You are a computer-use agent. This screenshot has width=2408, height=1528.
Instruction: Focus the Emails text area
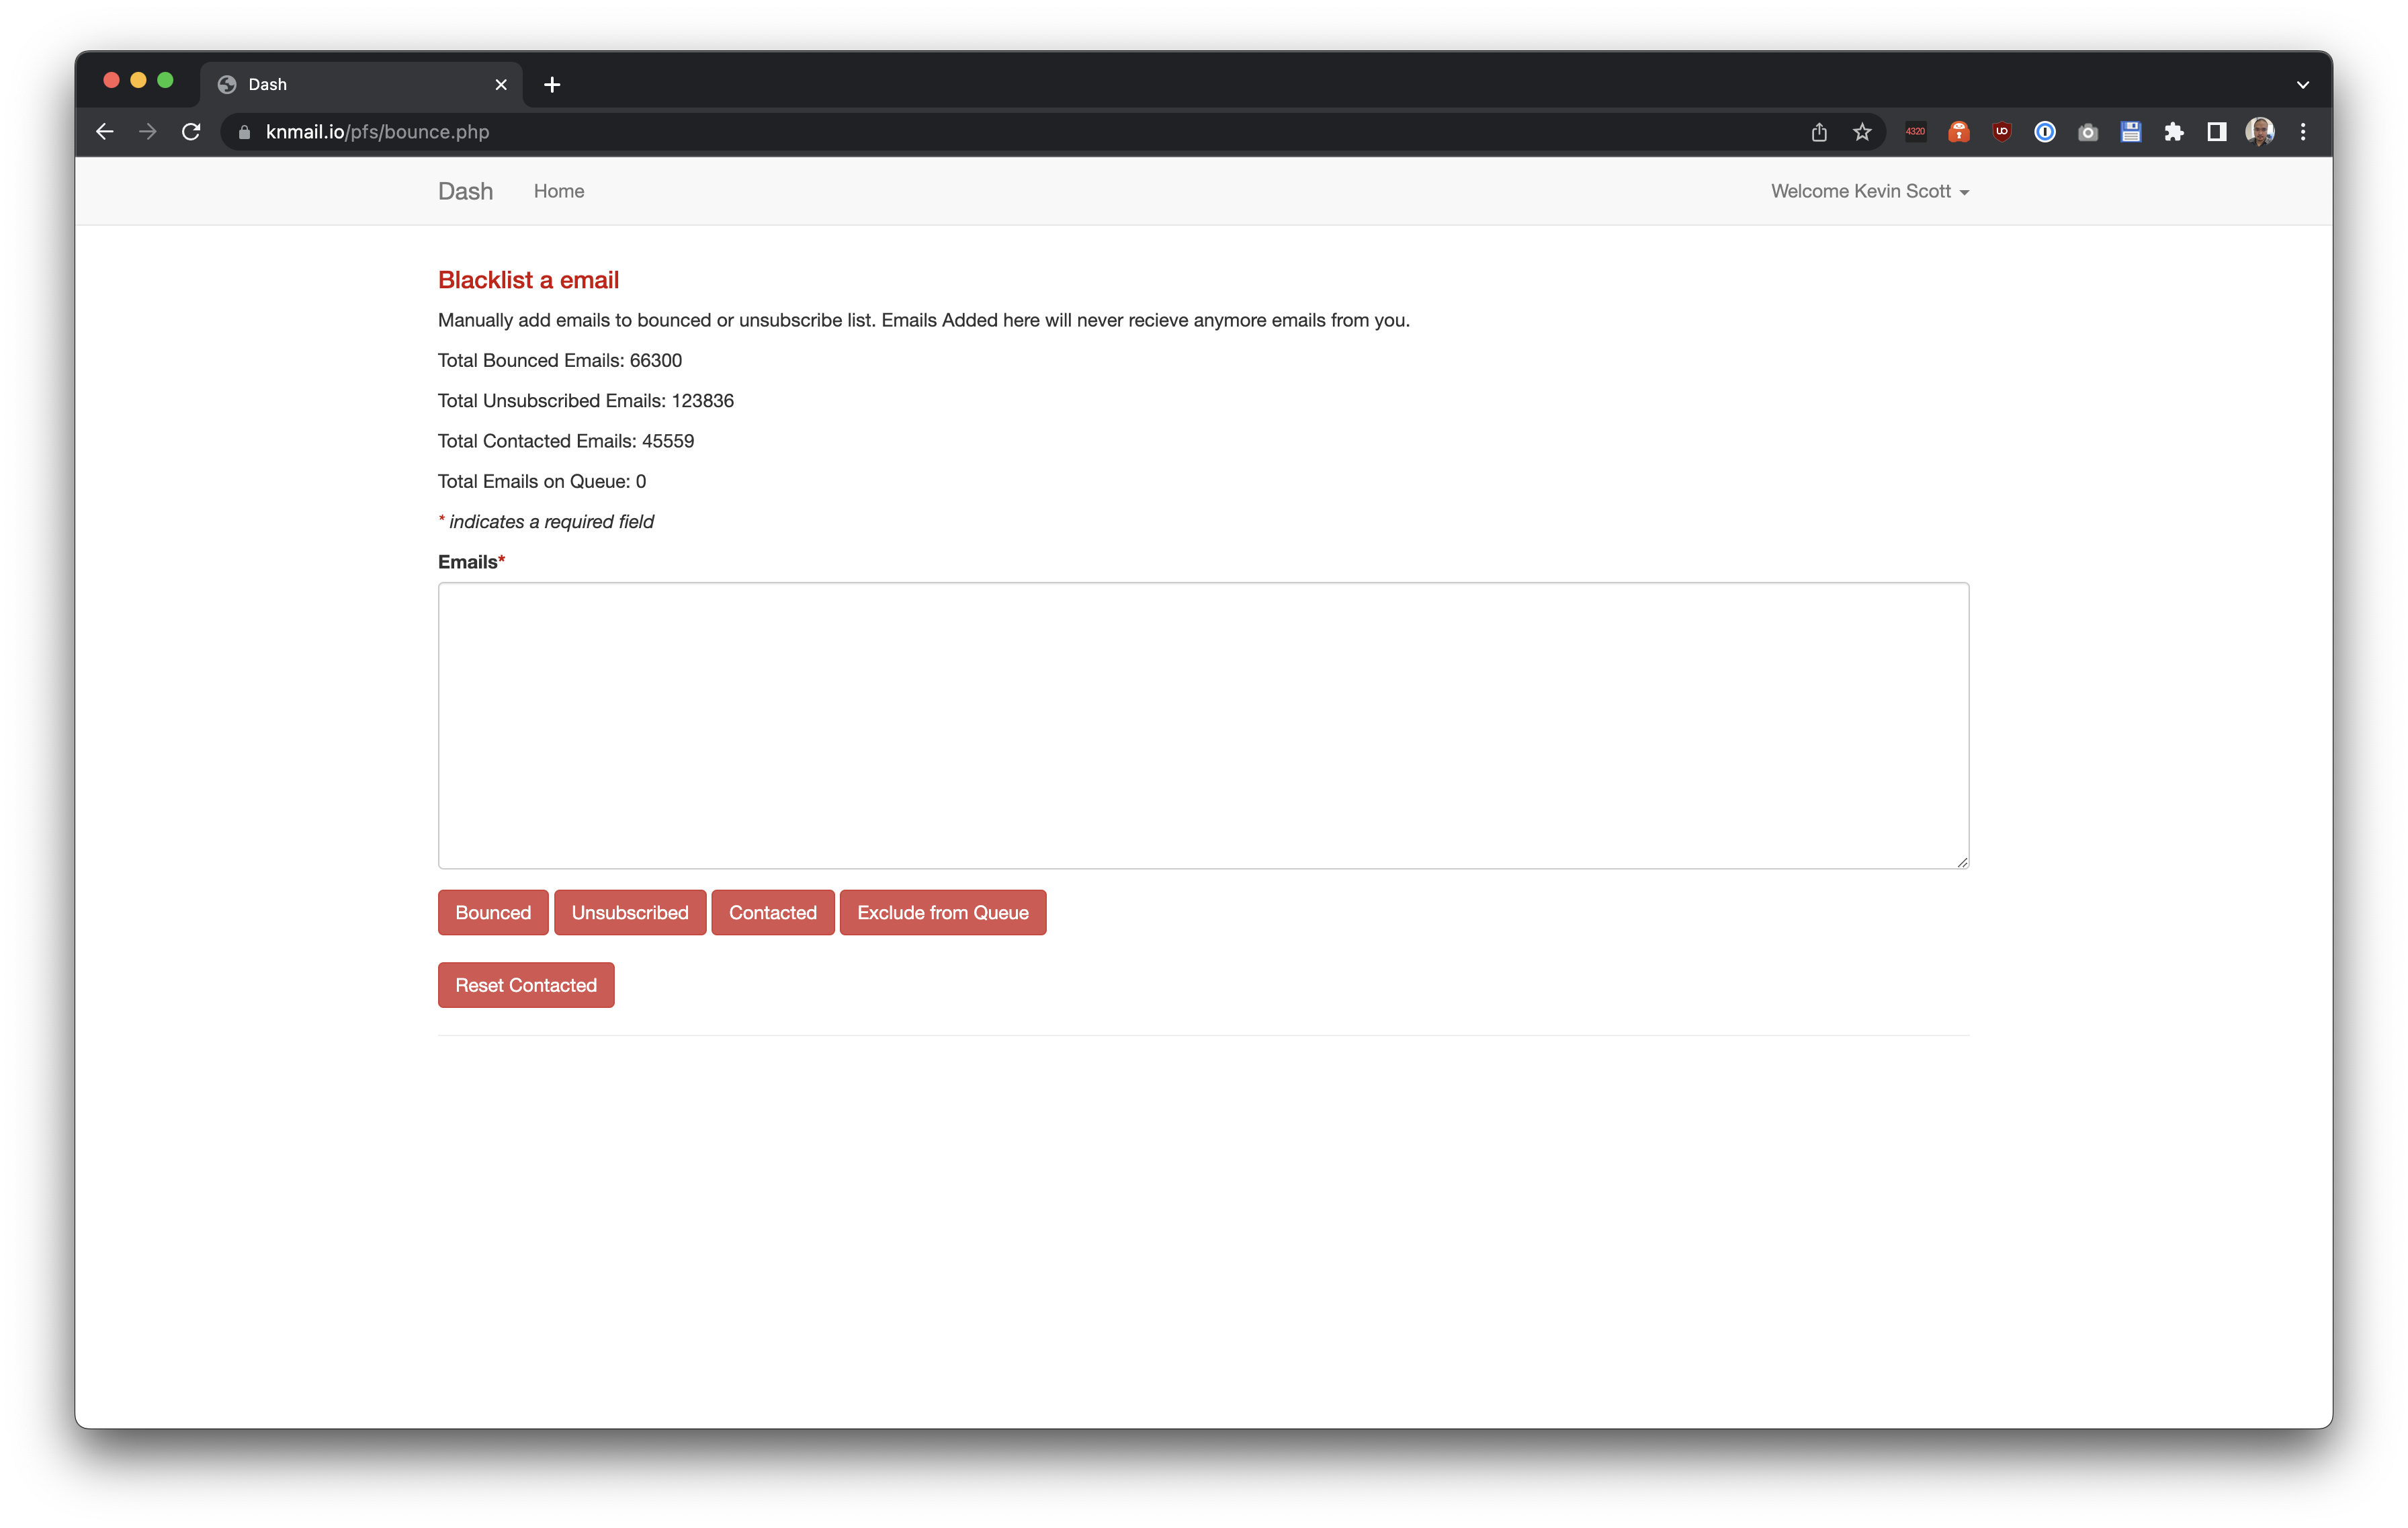click(1203, 725)
